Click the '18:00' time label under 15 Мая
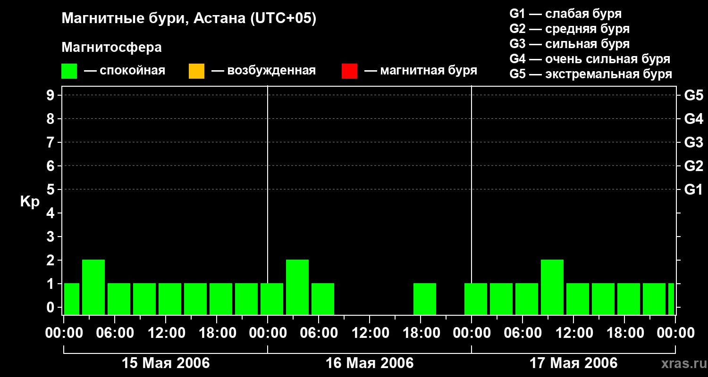Viewport: 708px width, 377px height. tap(217, 333)
